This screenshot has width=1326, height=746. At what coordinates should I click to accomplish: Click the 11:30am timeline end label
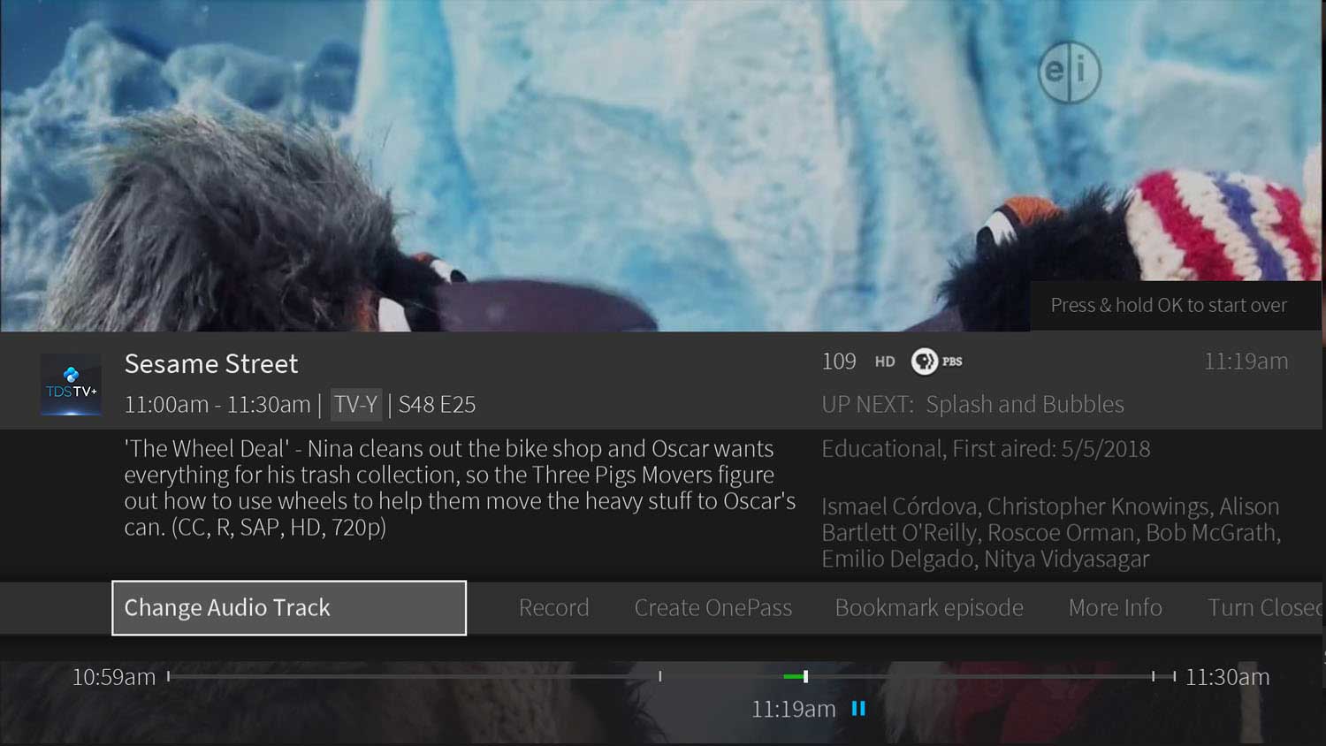click(1227, 677)
